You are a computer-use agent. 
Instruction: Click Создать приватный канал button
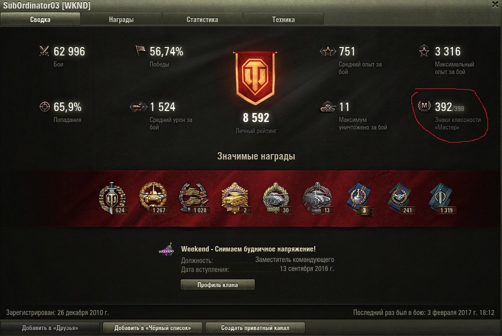(x=255, y=327)
